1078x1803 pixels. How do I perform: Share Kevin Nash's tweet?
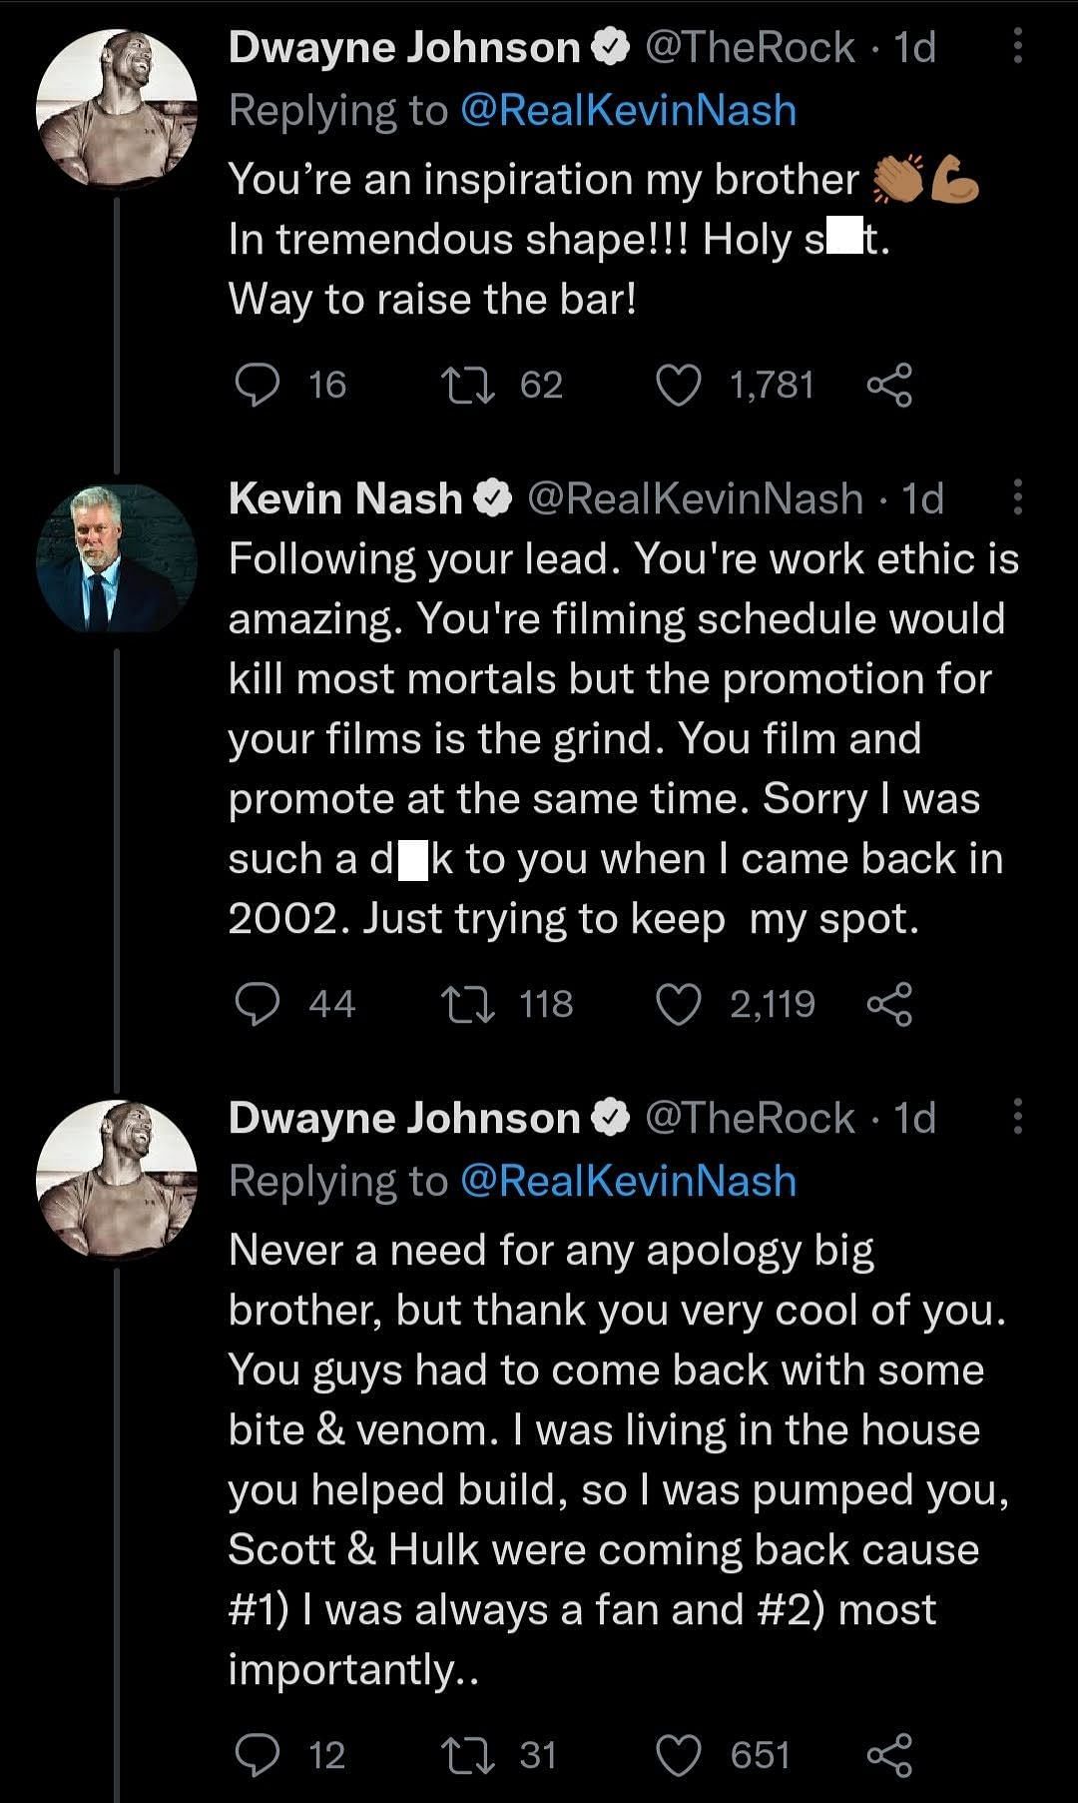tap(889, 1005)
